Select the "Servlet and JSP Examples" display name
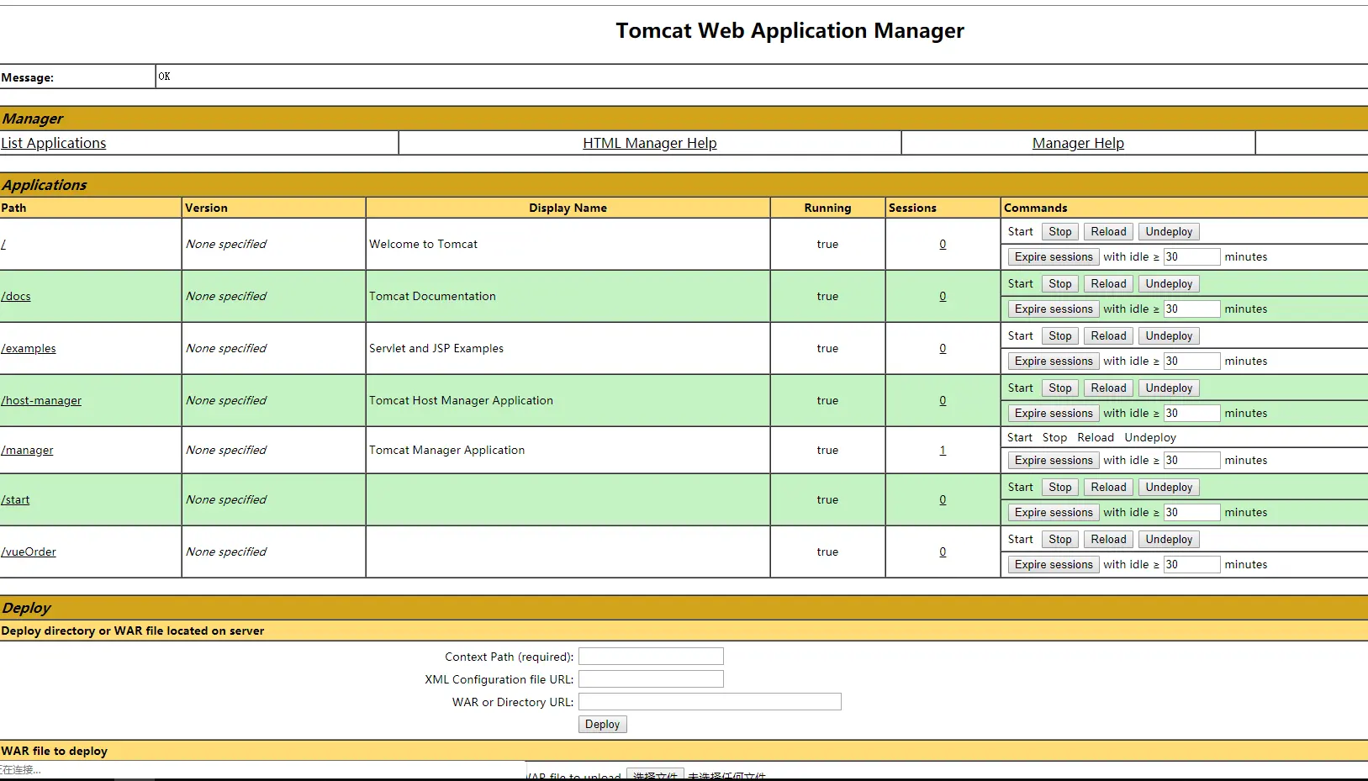The height and width of the screenshot is (781, 1368). coord(436,349)
